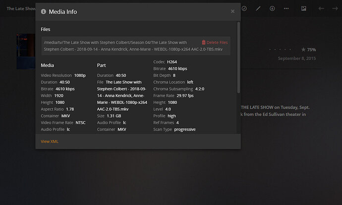
Task: Click the download icon in the toolbar
Action: click(x=272, y=8)
